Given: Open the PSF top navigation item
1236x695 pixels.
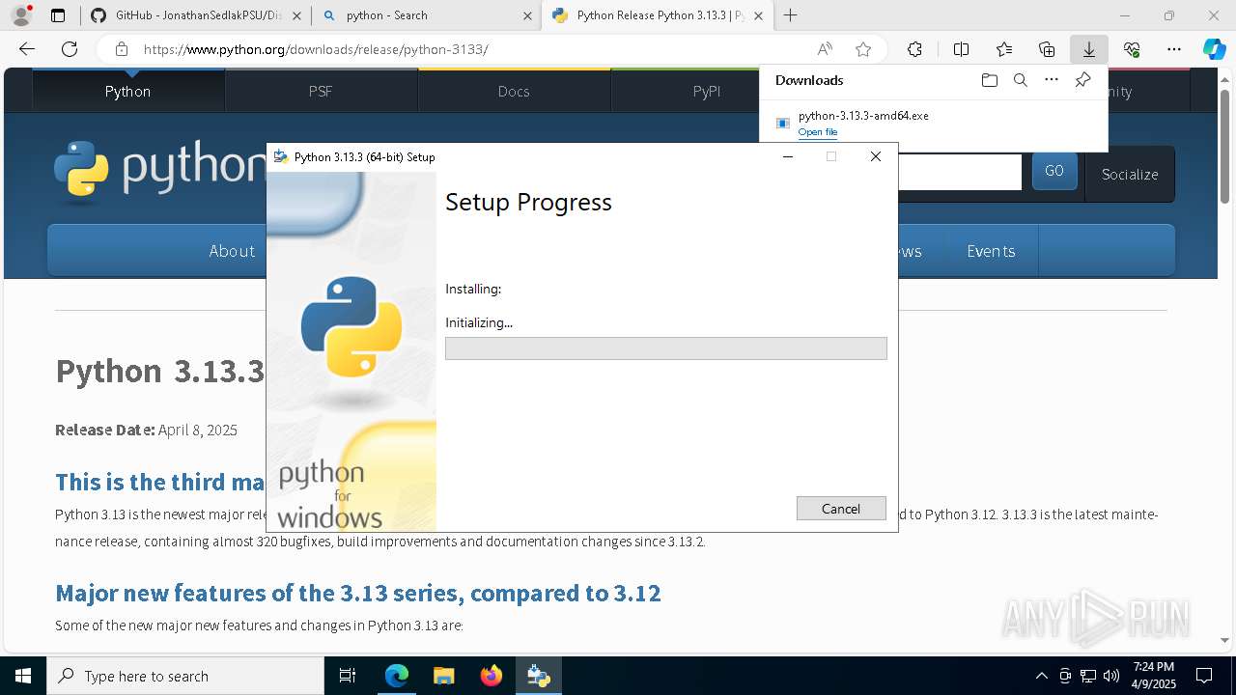Looking at the screenshot, I should click(321, 91).
